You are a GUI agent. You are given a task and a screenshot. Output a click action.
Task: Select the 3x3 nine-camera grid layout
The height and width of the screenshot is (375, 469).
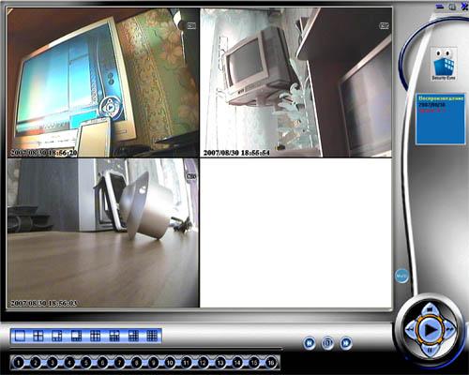(96, 337)
